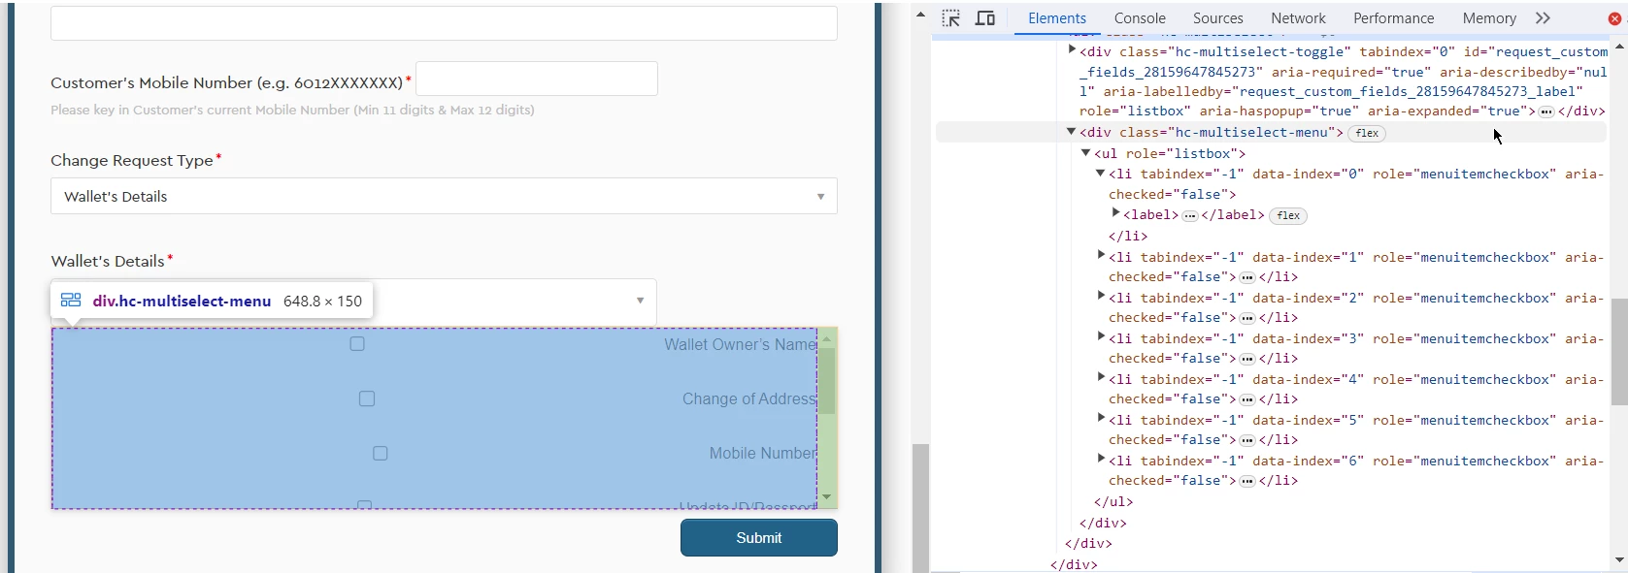Click the div.hc-multiselect-menu inspector tooltip

pos(212,301)
